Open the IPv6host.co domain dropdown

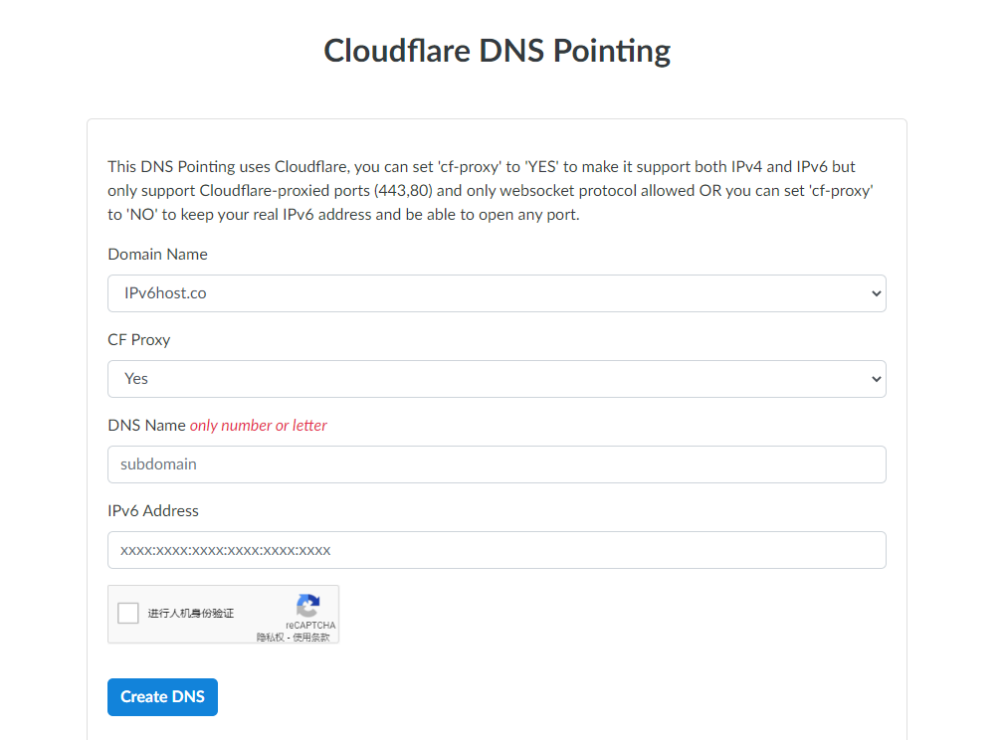point(496,293)
